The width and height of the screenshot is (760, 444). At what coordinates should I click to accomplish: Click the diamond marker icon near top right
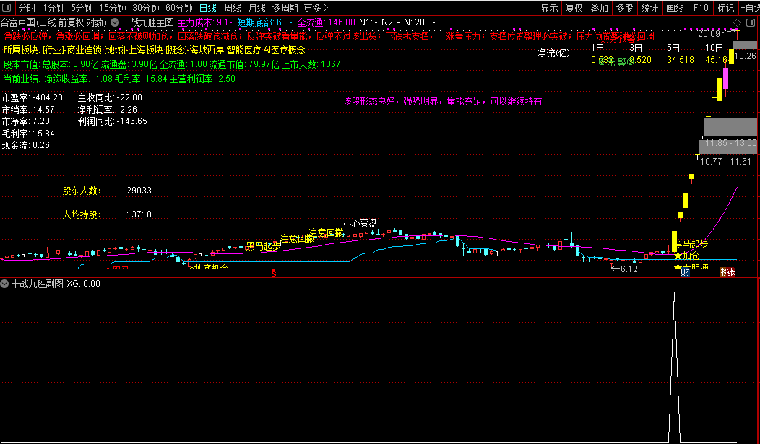[737, 22]
